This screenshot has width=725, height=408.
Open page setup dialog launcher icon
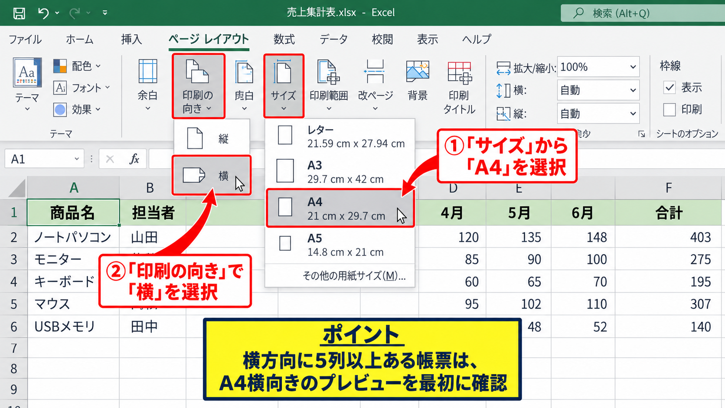click(641, 134)
